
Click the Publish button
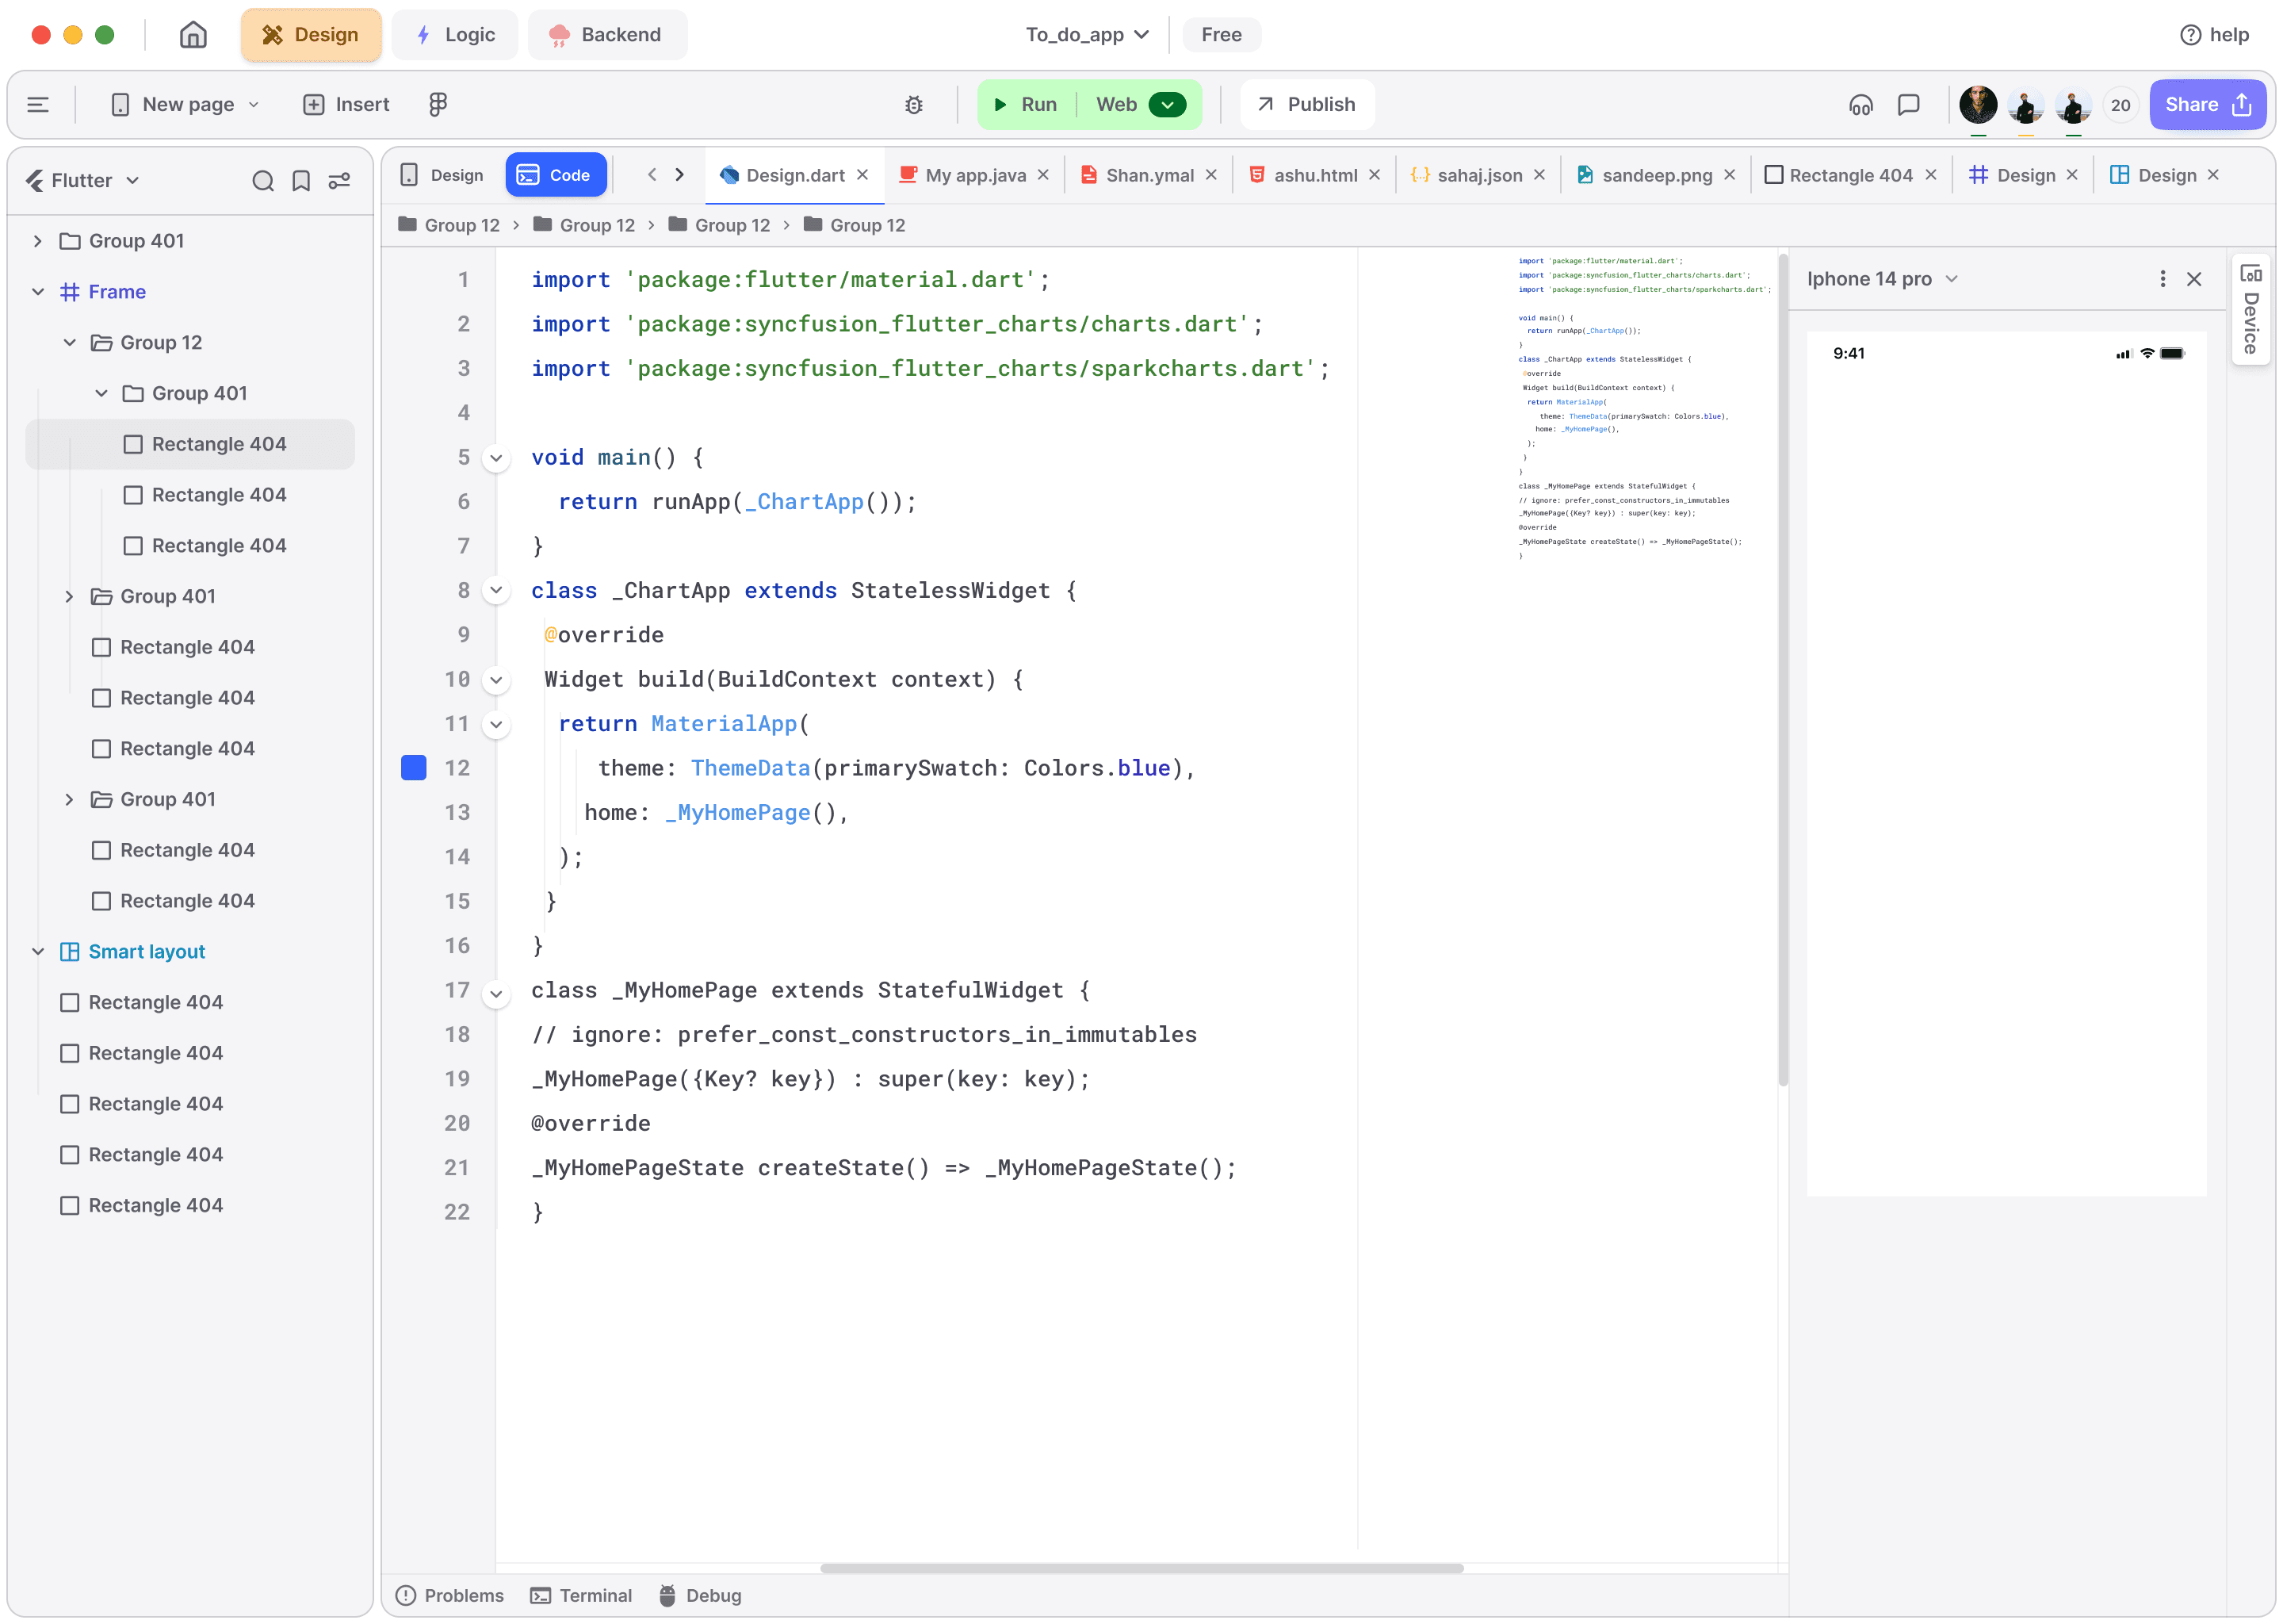[1306, 104]
